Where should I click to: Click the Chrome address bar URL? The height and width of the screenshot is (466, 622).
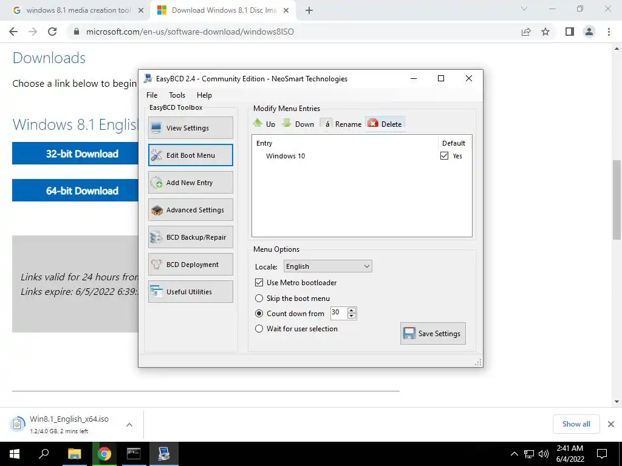(x=190, y=32)
